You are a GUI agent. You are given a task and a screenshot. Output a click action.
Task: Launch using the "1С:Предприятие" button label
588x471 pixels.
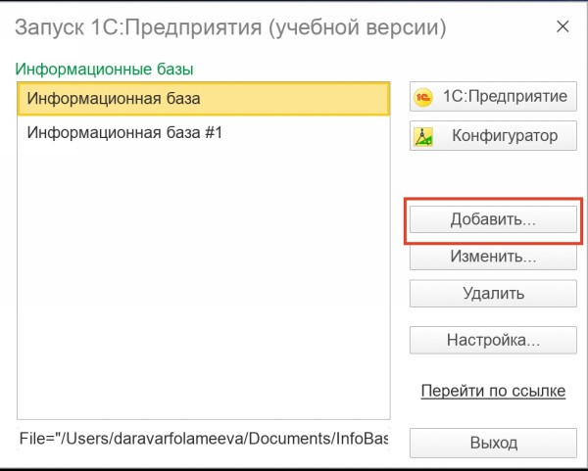pyautogui.click(x=505, y=97)
